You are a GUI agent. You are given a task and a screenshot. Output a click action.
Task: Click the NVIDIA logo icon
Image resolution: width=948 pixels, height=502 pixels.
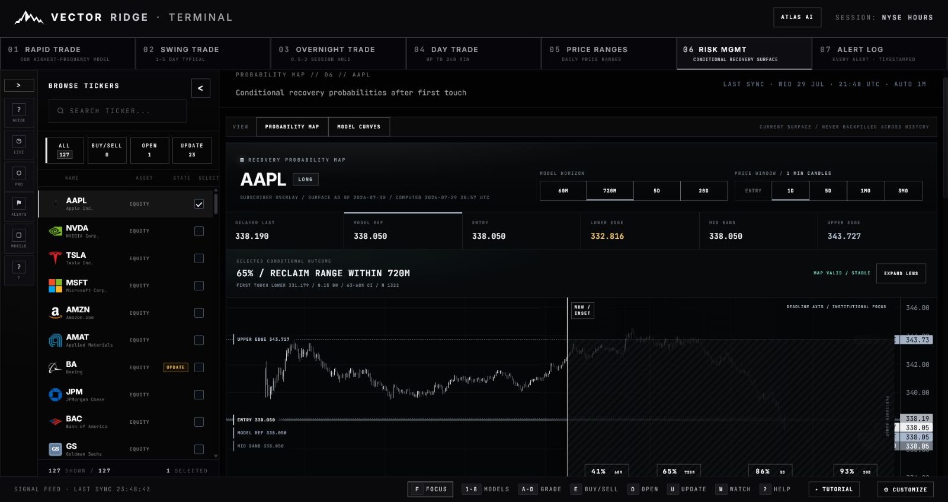click(x=55, y=231)
